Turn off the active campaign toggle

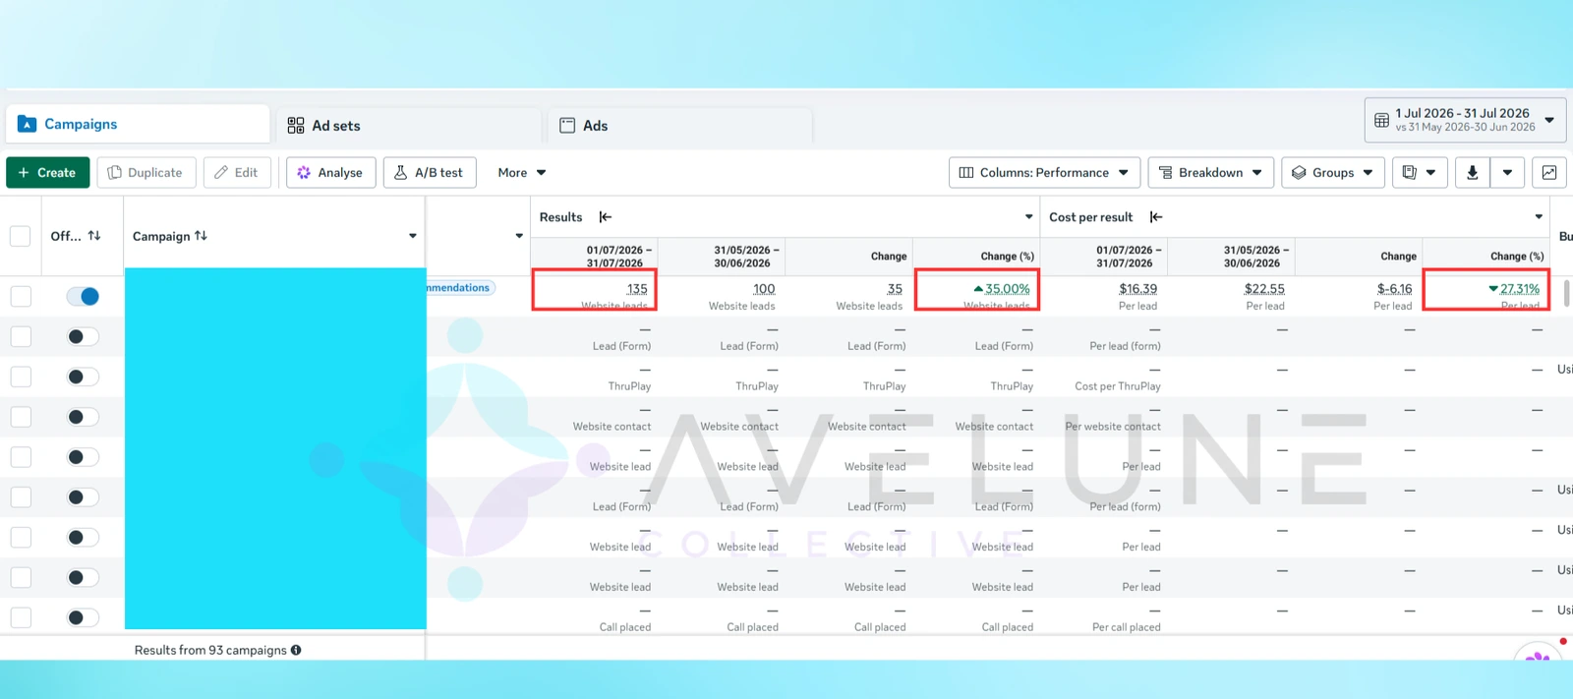pos(83,296)
